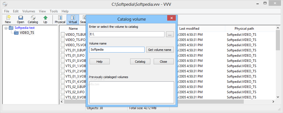Viewport: 283px width, 113px height.
Task: Click the vertical scrollbar thumb in the file list
Action: point(278,40)
